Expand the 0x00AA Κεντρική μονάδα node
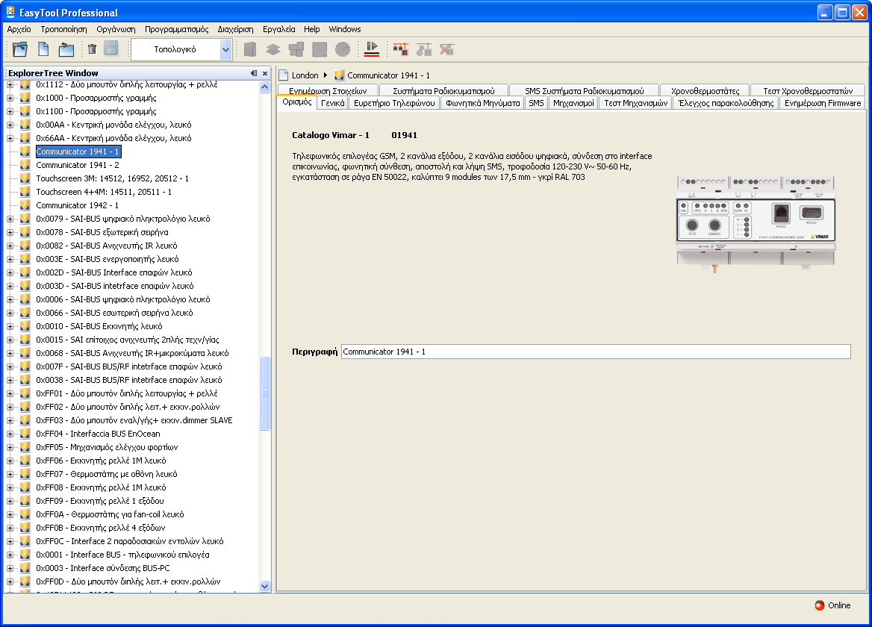Image resolution: width=872 pixels, height=627 pixels. (10, 125)
